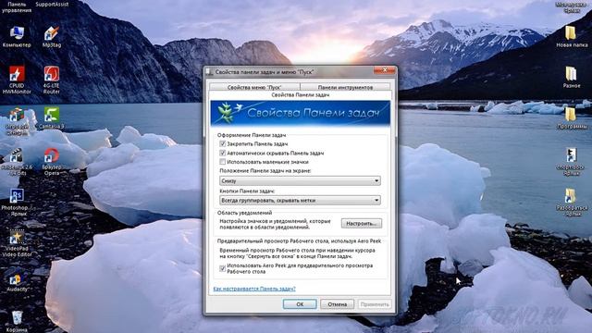The image size is (592, 333).
Task: Select the Панель управления desktop label
Action: [x=17, y=7]
